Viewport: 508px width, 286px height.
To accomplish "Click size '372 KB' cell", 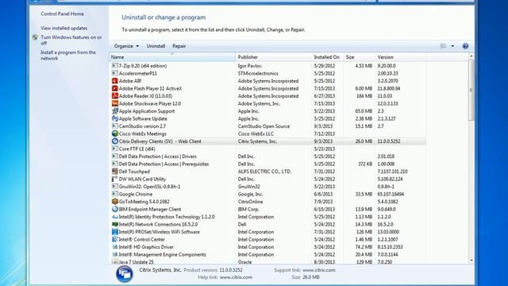I will [x=365, y=164].
